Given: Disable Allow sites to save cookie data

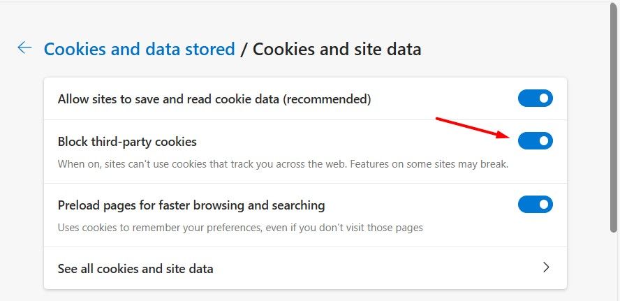Looking at the screenshot, I should [535, 98].
